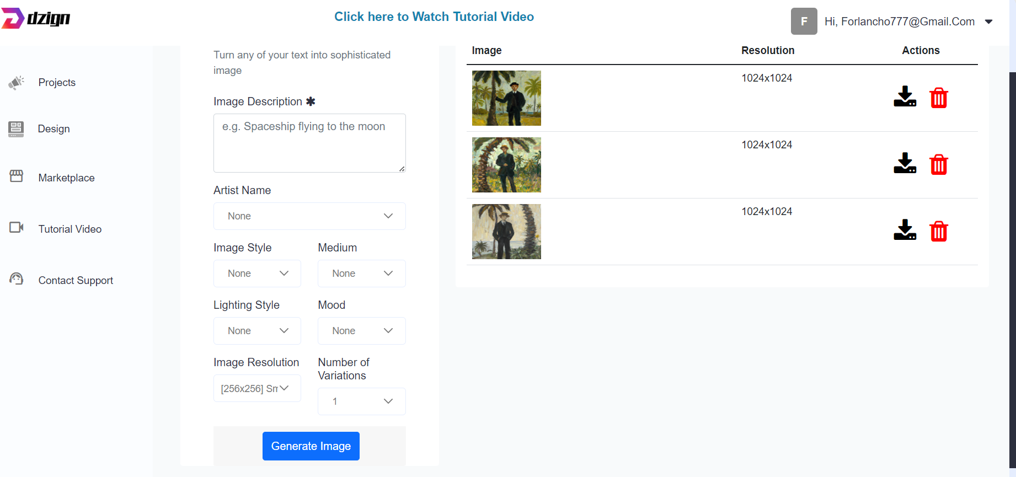Delete the third generated image
1016x477 pixels.
tap(939, 231)
